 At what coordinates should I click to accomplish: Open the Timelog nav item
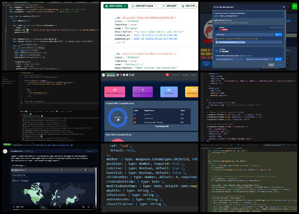tap(186, 75)
